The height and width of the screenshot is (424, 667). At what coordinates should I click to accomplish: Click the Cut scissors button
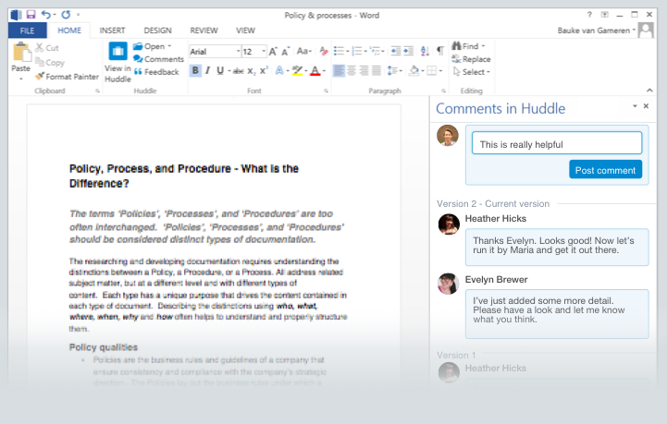(47, 48)
